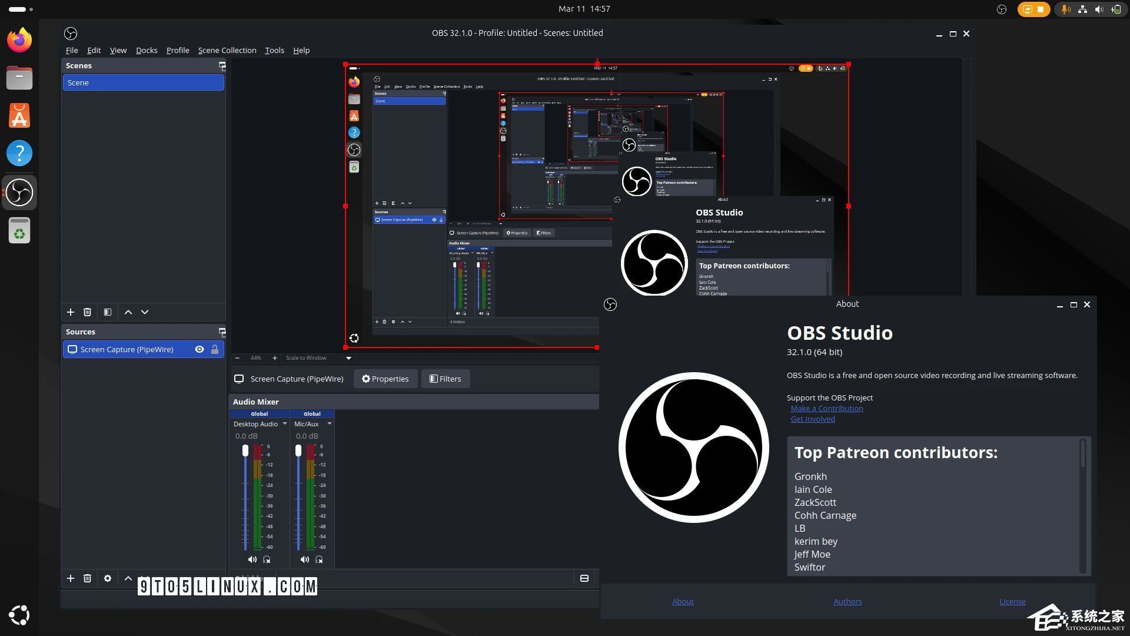Click the OBS logo in main title bar
The width and height of the screenshot is (1130, 636).
click(x=71, y=34)
